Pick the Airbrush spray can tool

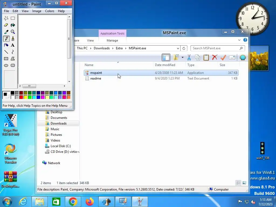[6, 45]
